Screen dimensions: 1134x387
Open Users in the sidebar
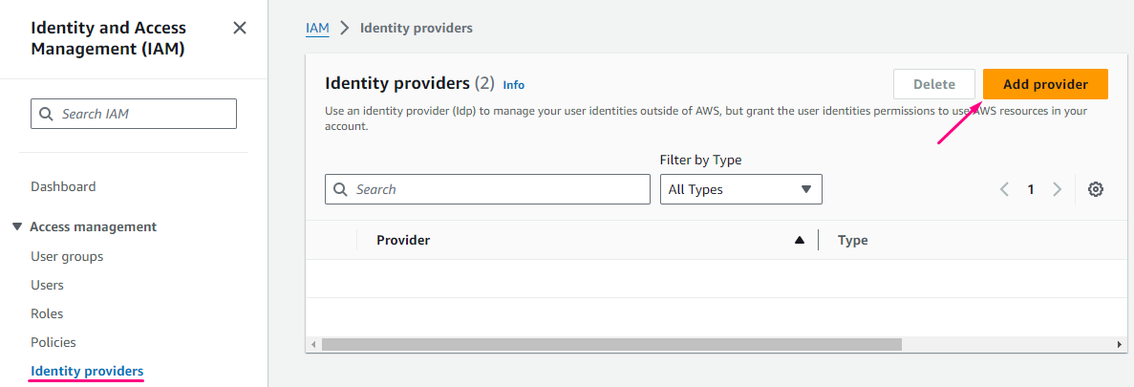[x=47, y=285]
